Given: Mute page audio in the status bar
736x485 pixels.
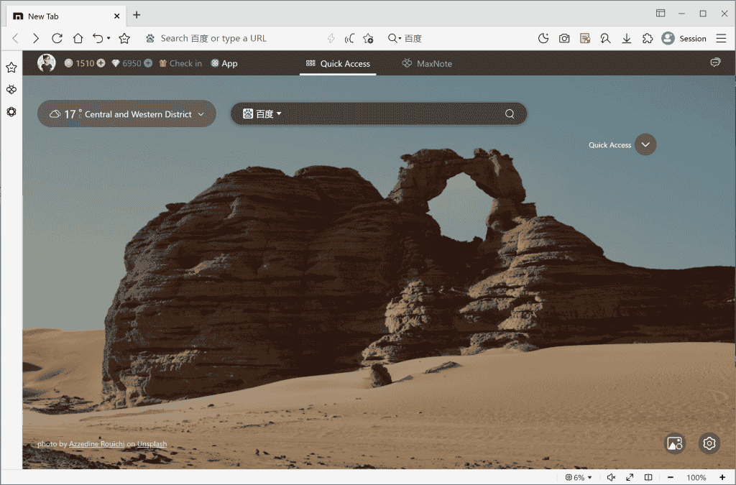Looking at the screenshot, I should 610,477.
